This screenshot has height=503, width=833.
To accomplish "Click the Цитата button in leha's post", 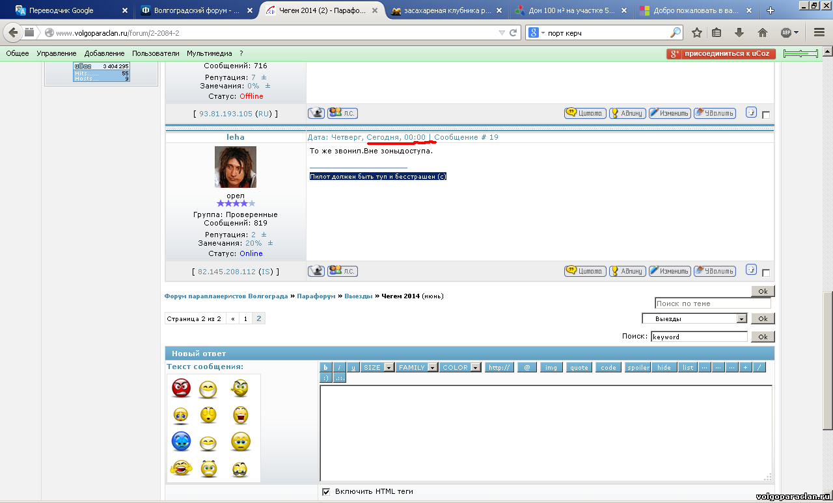I will (x=585, y=271).
